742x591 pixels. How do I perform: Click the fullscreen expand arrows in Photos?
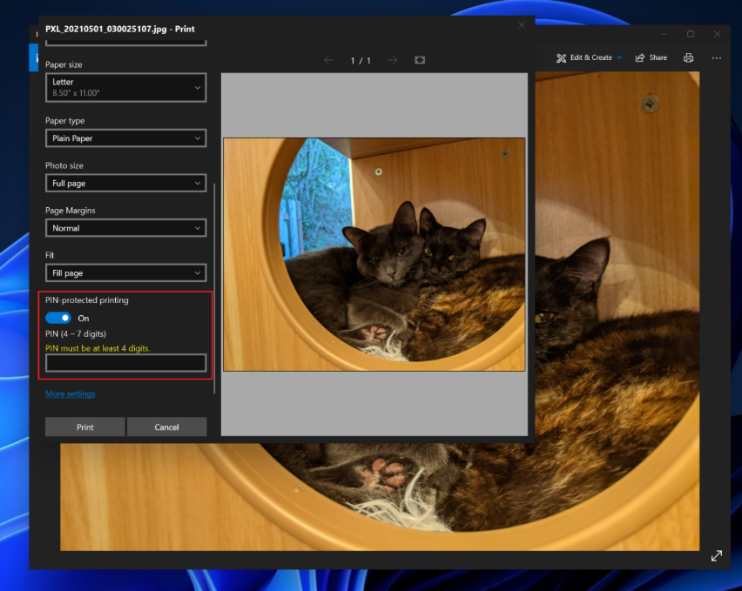717,555
